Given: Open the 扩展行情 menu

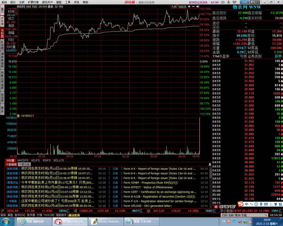Looking at the screenshot, I should 33,2.
